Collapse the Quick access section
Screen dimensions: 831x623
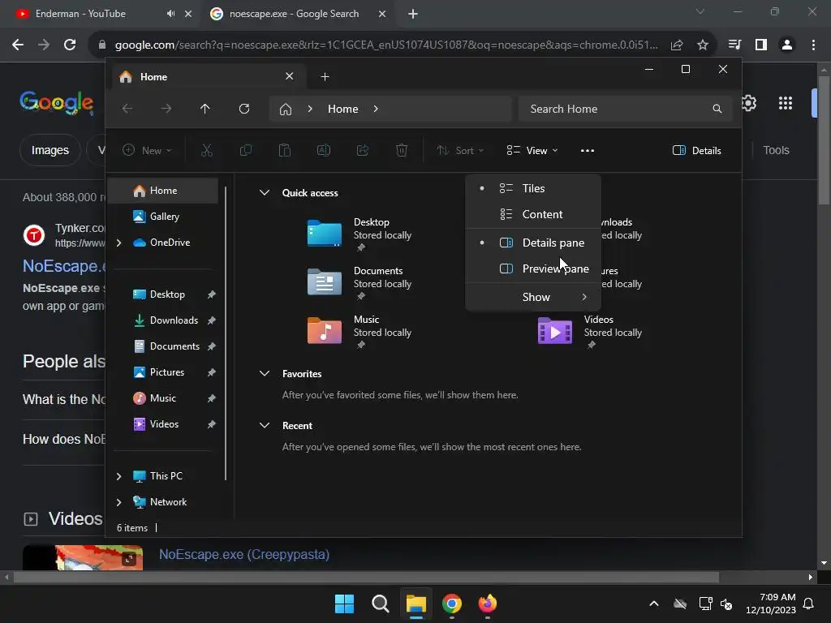[x=265, y=192]
